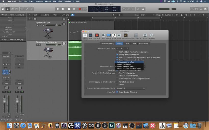Launch Safari from the Dock
This screenshot has height=130, width=209.
point(23,125)
